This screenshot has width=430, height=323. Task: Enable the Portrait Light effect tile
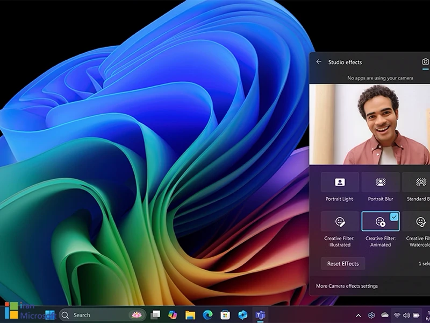[340, 182]
